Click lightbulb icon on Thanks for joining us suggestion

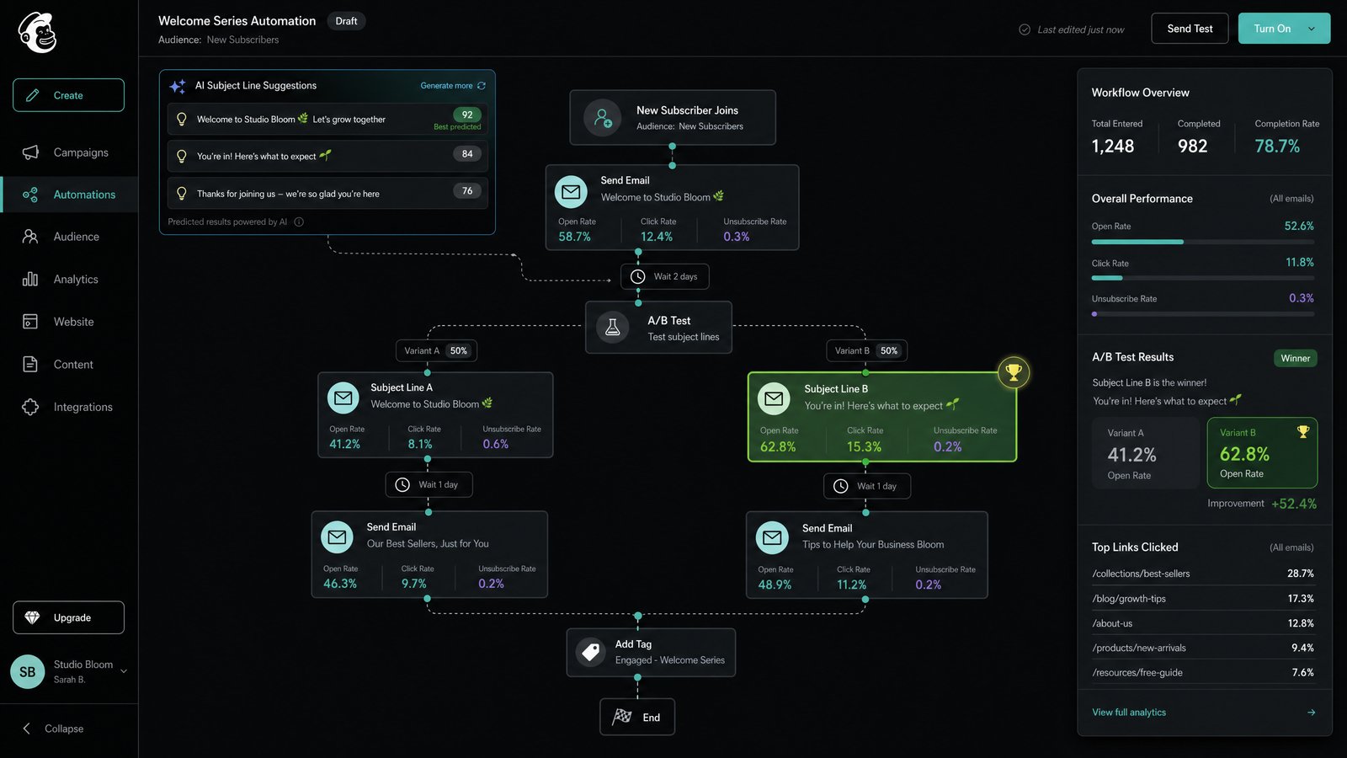(x=182, y=194)
